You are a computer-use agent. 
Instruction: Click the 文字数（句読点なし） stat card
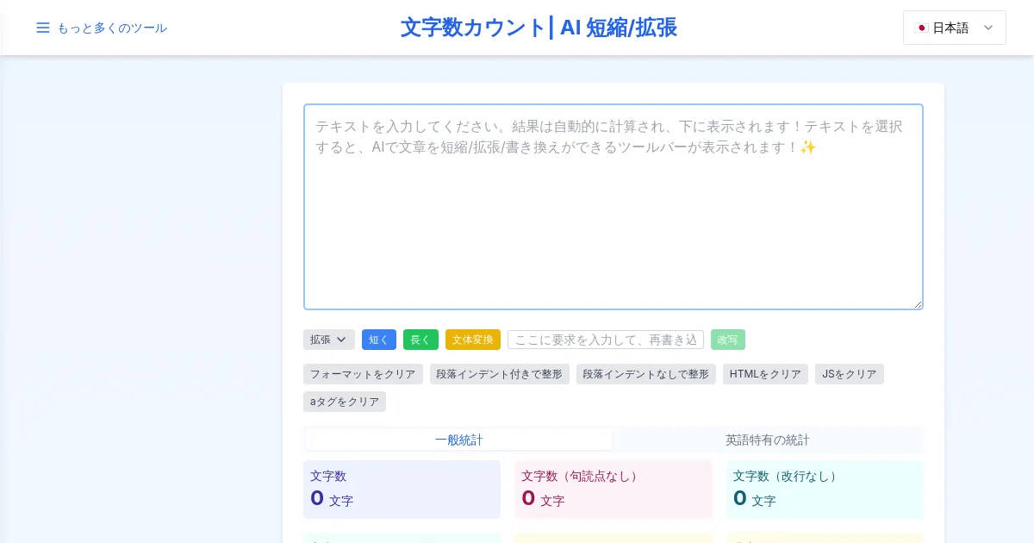coord(613,490)
